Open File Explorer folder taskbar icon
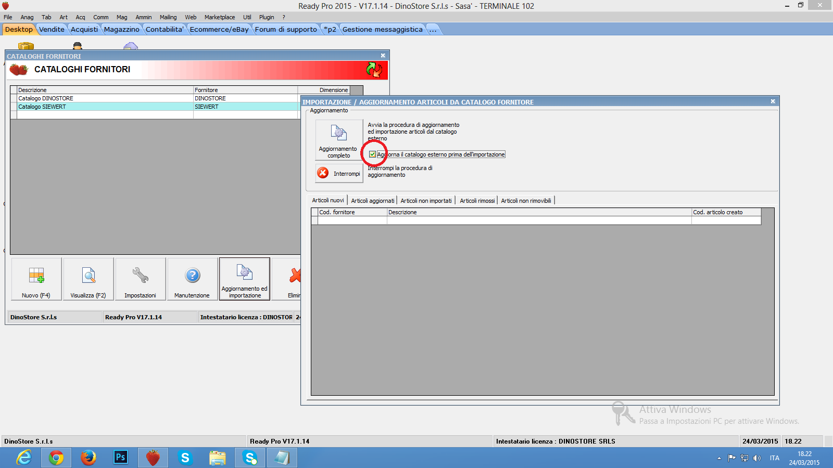The image size is (833, 468). [x=218, y=458]
